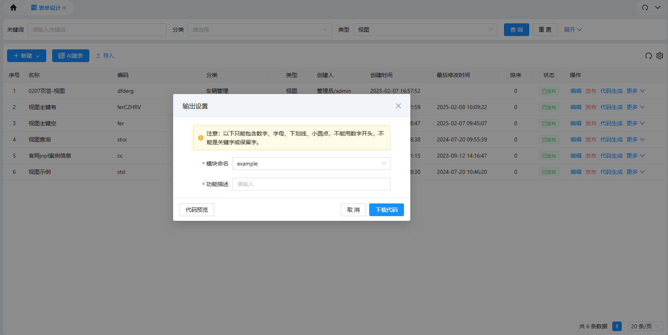Open the 模块命名 example dropdown

(311, 164)
